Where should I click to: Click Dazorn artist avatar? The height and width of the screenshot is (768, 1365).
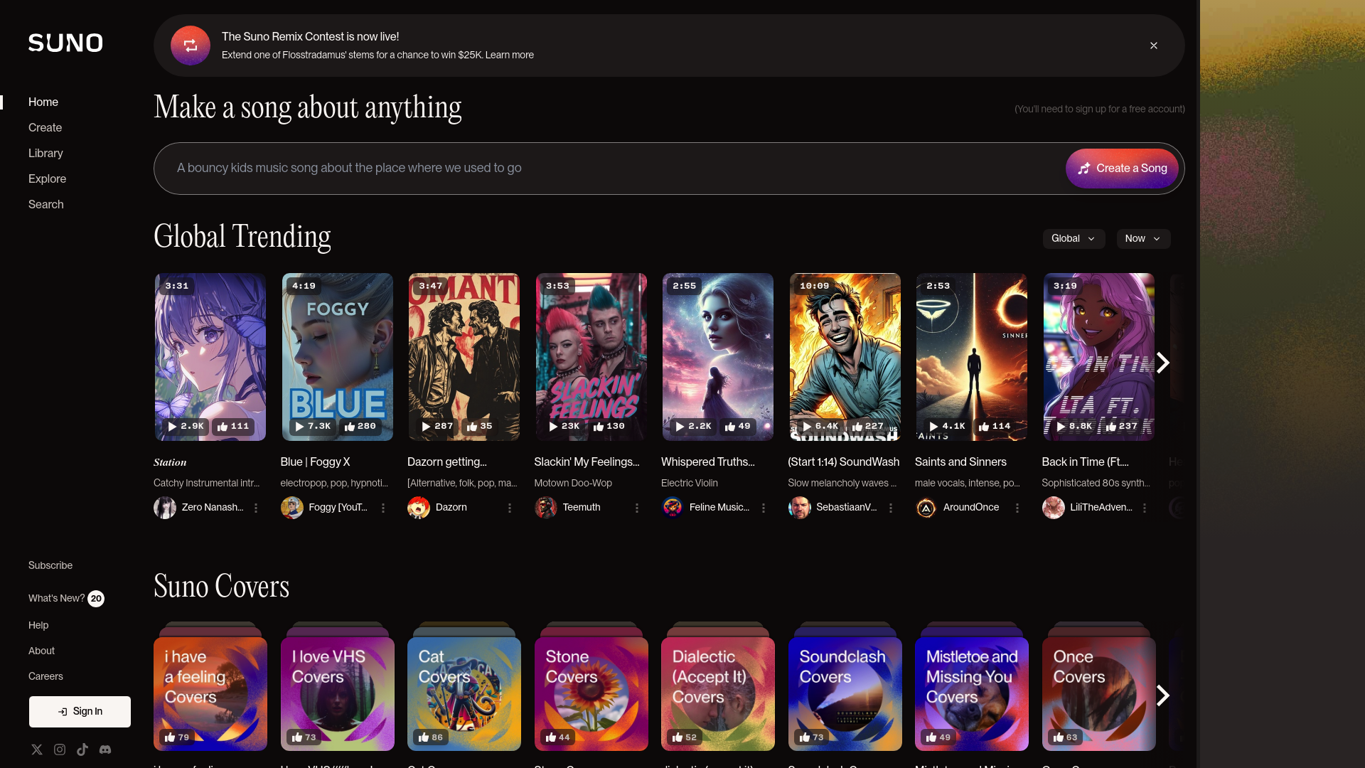419,508
